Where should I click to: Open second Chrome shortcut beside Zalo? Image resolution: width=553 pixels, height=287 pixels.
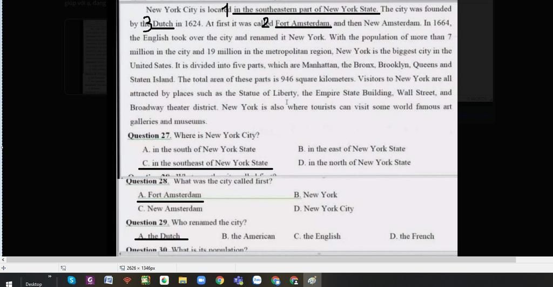click(275, 281)
